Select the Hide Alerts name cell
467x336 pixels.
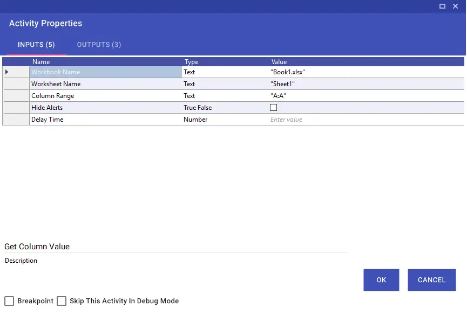(x=105, y=108)
